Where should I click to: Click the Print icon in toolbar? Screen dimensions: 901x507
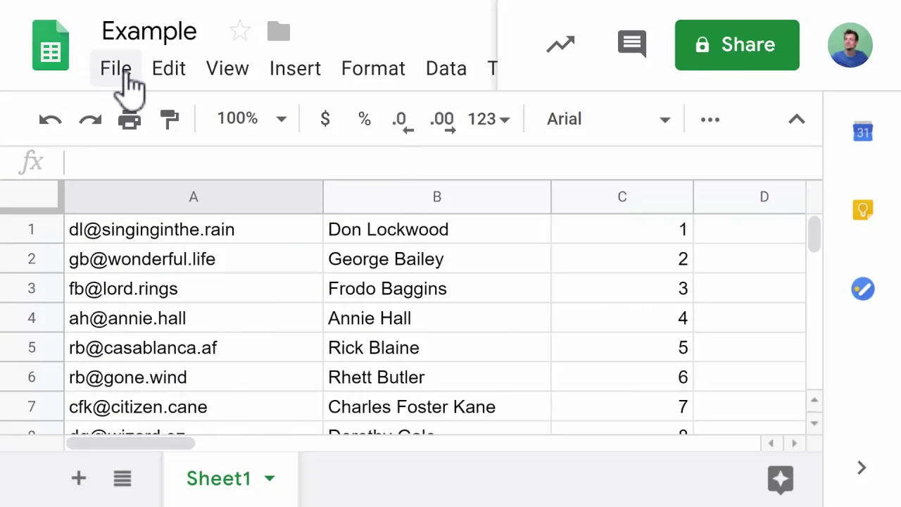(x=130, y=120)
